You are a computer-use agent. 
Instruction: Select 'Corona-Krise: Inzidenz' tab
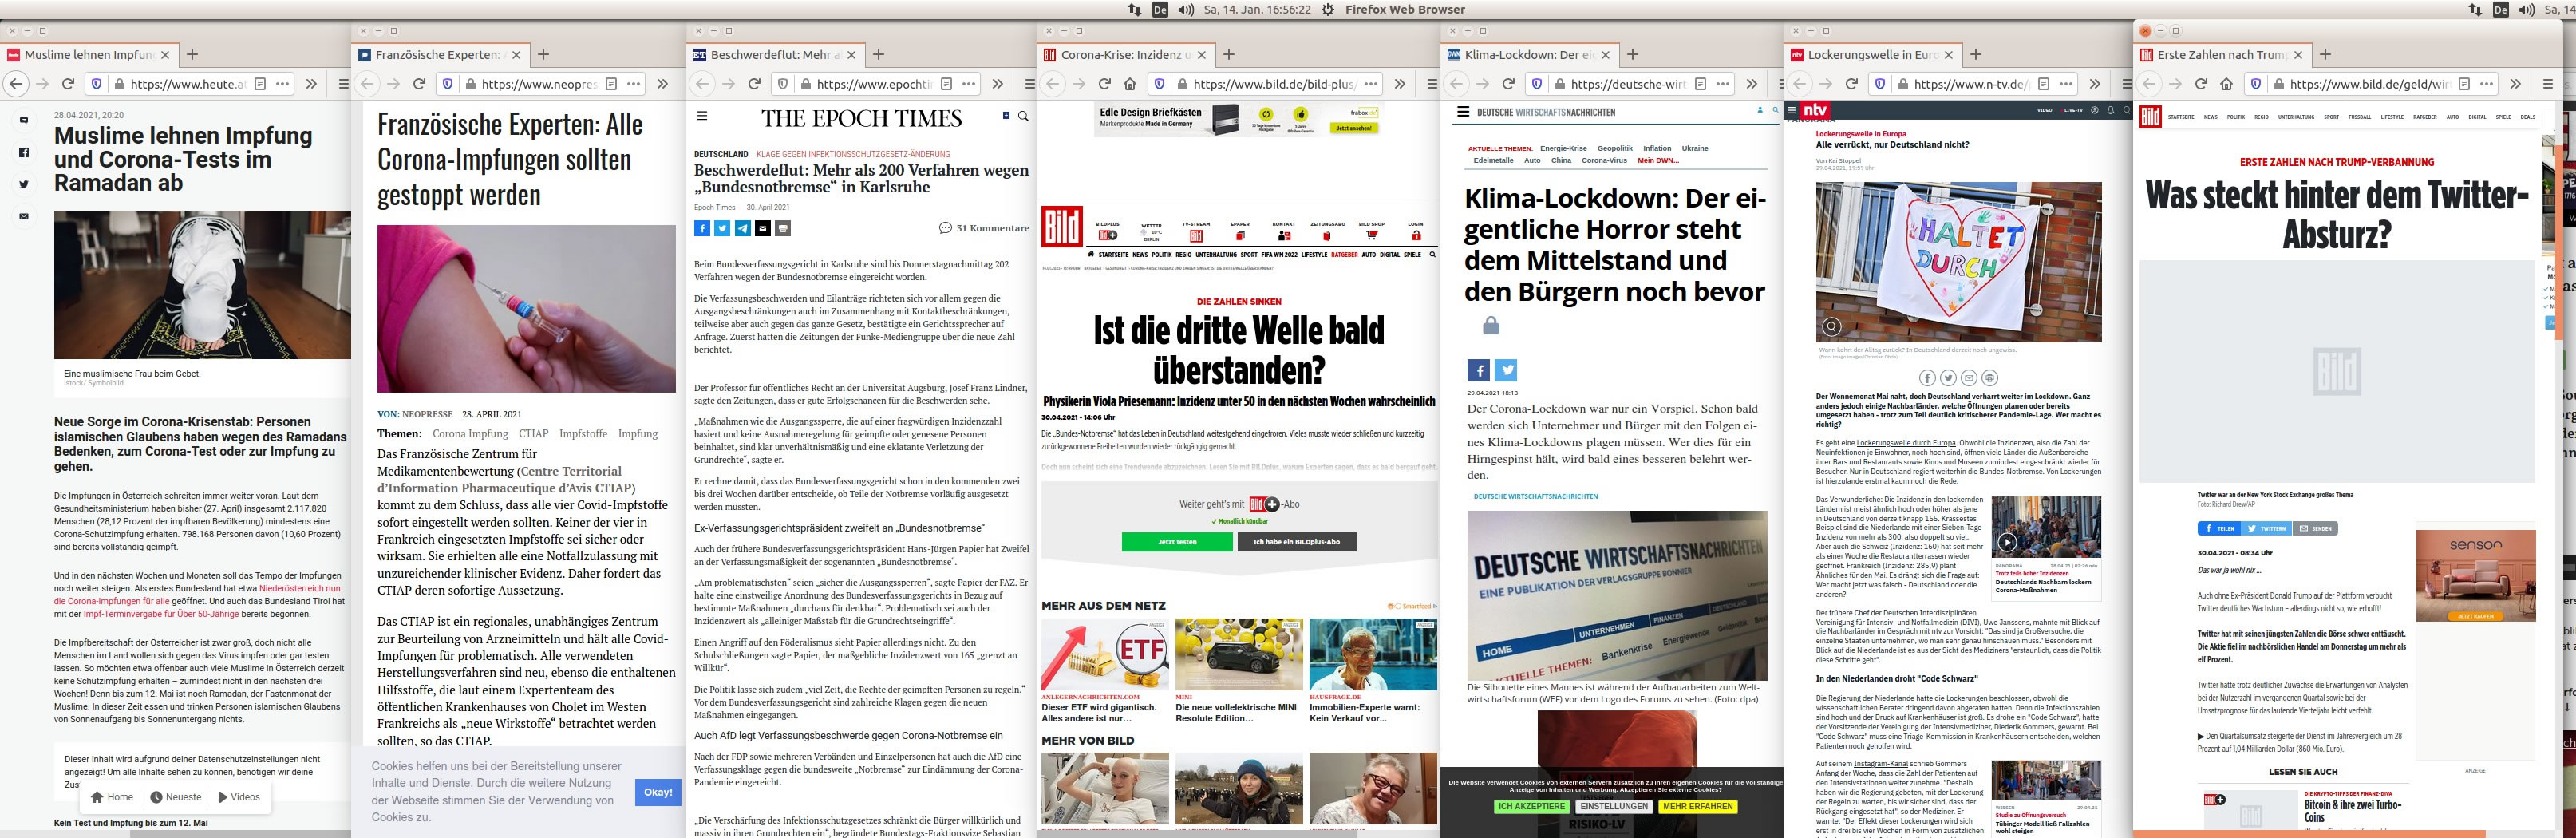pos(1125,55)
